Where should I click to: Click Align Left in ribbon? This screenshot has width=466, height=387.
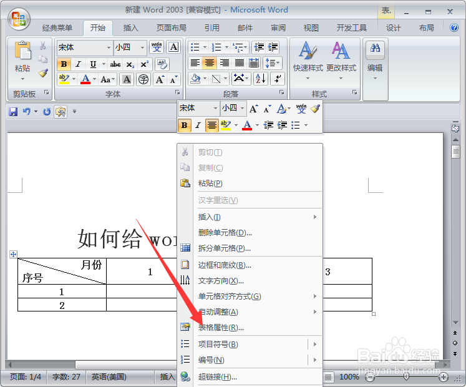[x=195, y=63]
